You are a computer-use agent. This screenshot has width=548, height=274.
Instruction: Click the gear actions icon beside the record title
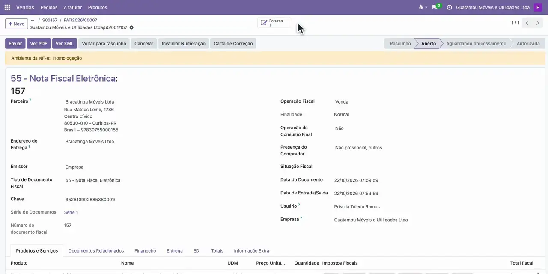pyautogui.click(x=131, y=27)
